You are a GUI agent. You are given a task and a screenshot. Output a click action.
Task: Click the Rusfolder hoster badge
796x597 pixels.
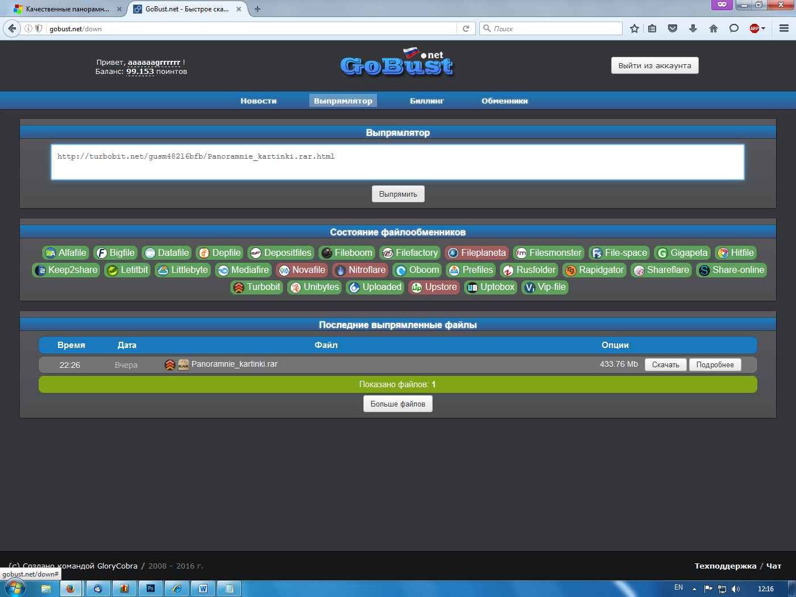click(529, 270)
